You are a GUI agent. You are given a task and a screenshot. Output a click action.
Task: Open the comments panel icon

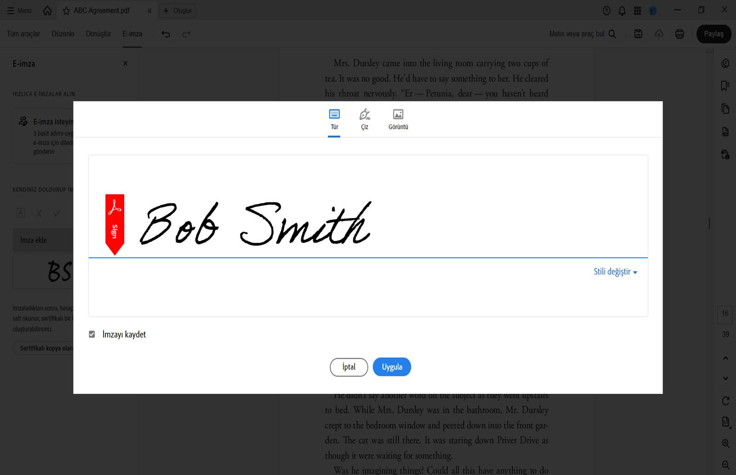point(725,63)
